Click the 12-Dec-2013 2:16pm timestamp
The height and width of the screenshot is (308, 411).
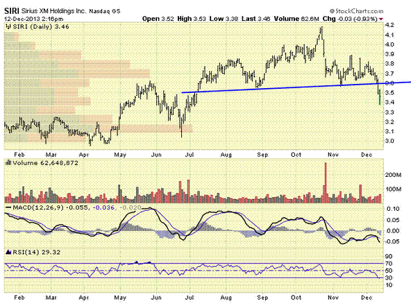point(34,19)
